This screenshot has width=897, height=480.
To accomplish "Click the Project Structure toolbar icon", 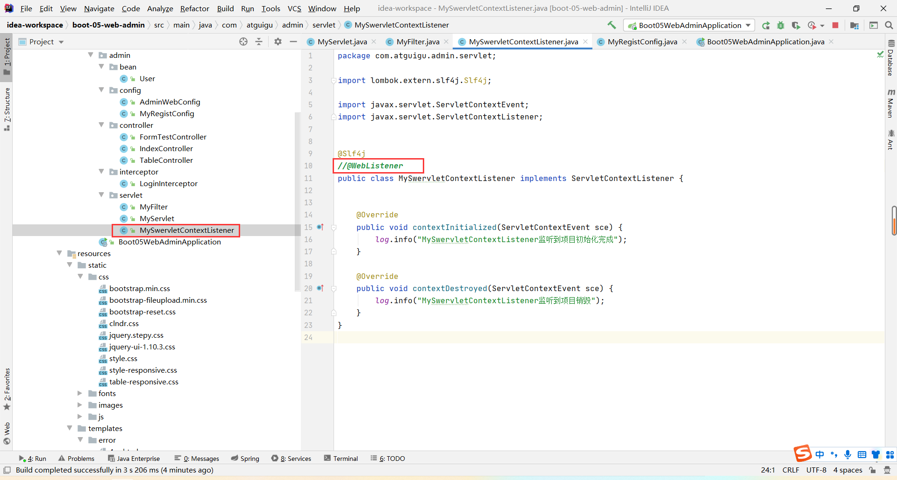I will (x=854, y=25).
